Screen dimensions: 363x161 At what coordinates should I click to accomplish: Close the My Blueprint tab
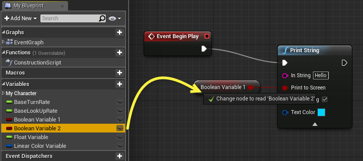[x=62, y=6]
